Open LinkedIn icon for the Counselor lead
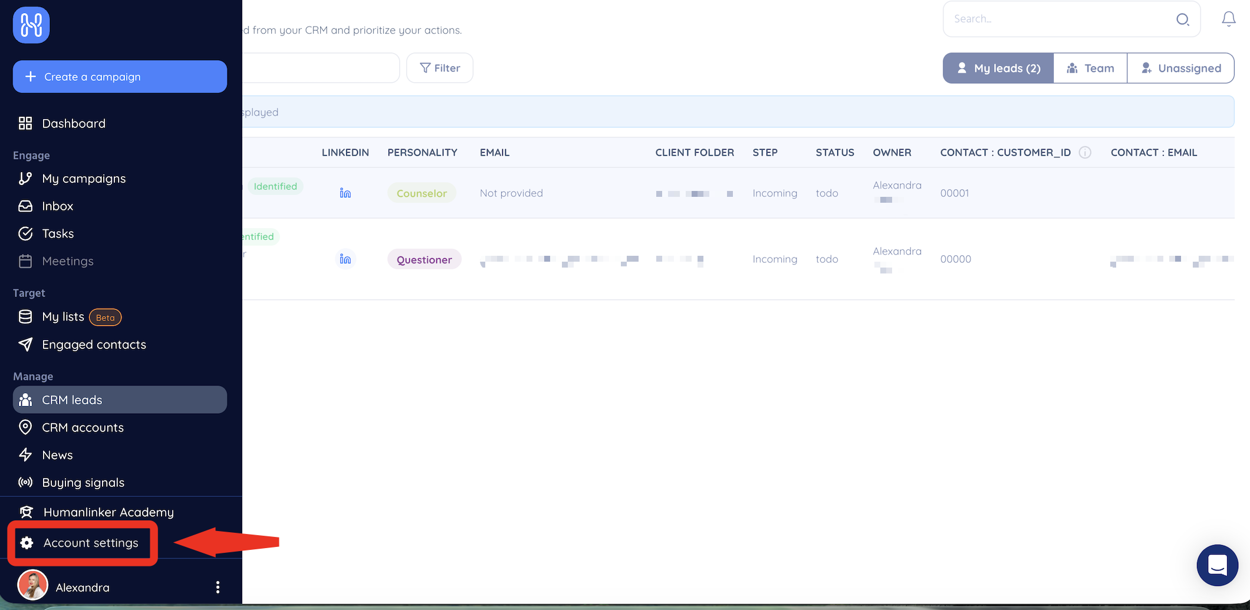 [346, 193]
